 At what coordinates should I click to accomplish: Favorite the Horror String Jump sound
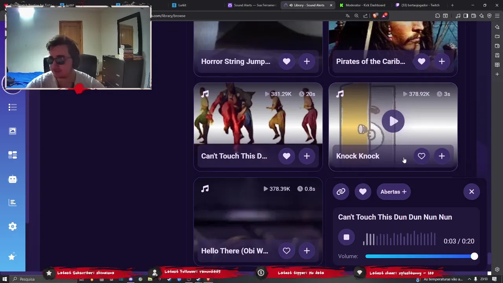286,61
